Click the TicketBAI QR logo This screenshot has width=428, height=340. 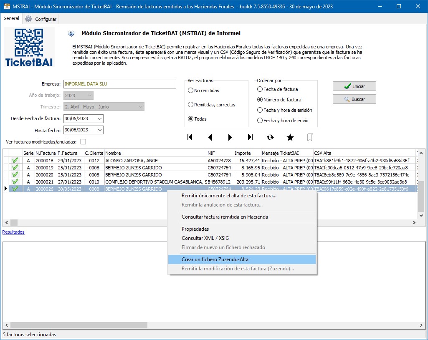pyautogui.click(x=29, y=48)
